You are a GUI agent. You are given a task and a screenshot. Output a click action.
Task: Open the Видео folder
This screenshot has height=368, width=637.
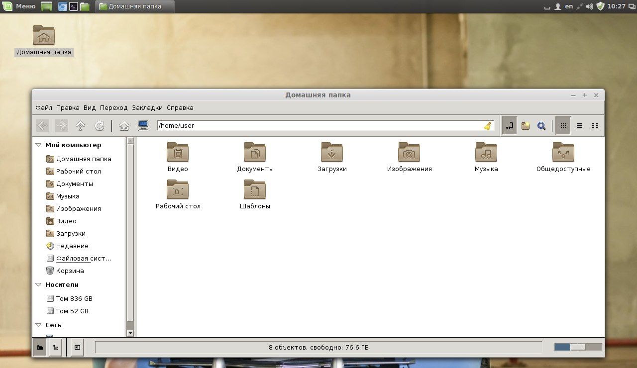tap(178, 157)
